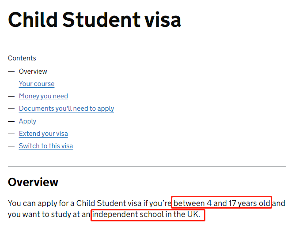
Task: Click the text you want to study at an
Action: pos(49,214)
